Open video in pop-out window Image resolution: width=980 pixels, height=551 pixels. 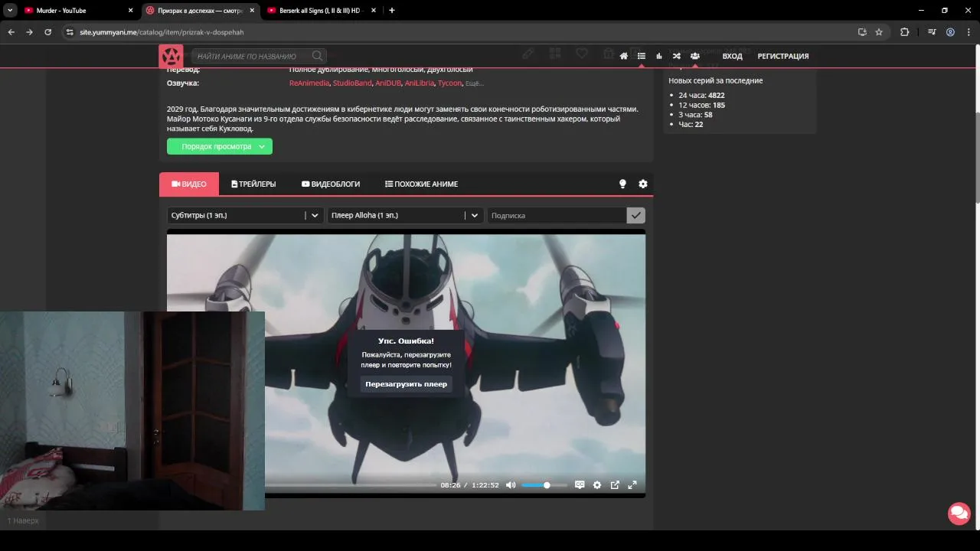pos(615,485)
